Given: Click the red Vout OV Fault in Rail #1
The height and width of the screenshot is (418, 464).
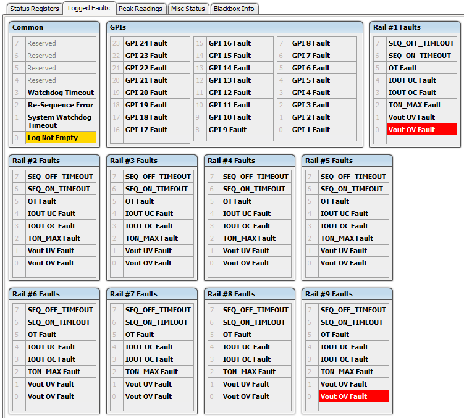Looking at the screenshot, I should [x=421, y=130].
